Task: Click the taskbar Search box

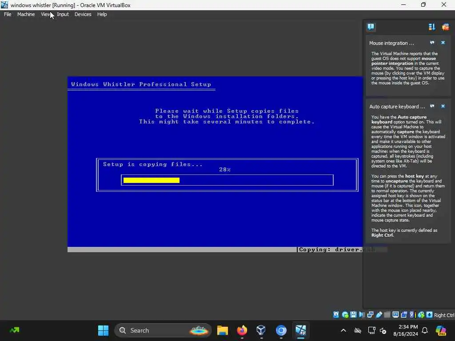Action: pos(163,330)
